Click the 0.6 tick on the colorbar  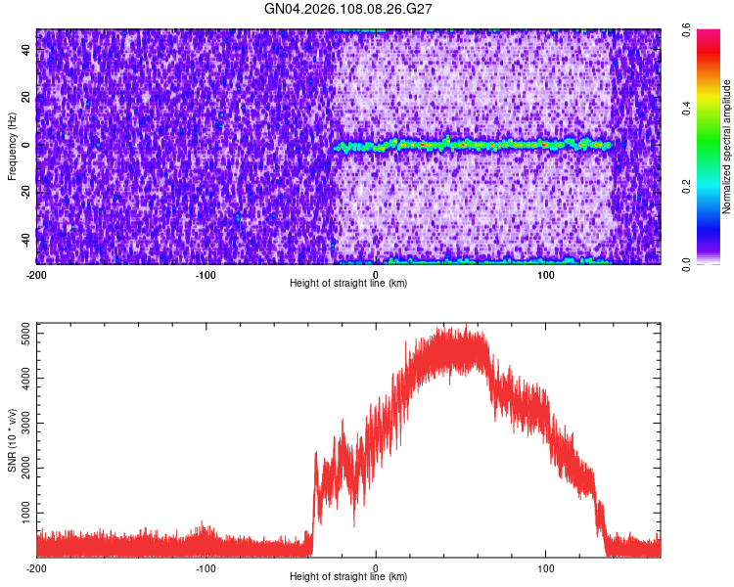(687, 30)
